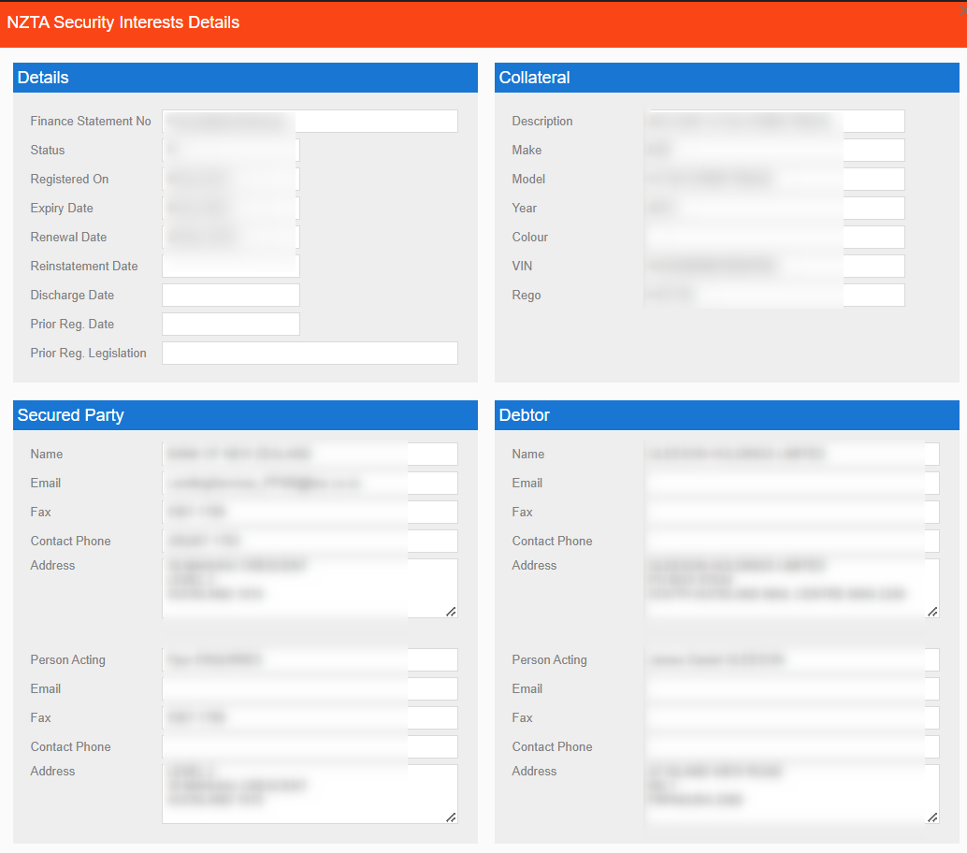Image resolution: width=967 pixels, height=853 pixels.
Task: Focus Email field under Debtor Name
Action: (x=791, y=483)
